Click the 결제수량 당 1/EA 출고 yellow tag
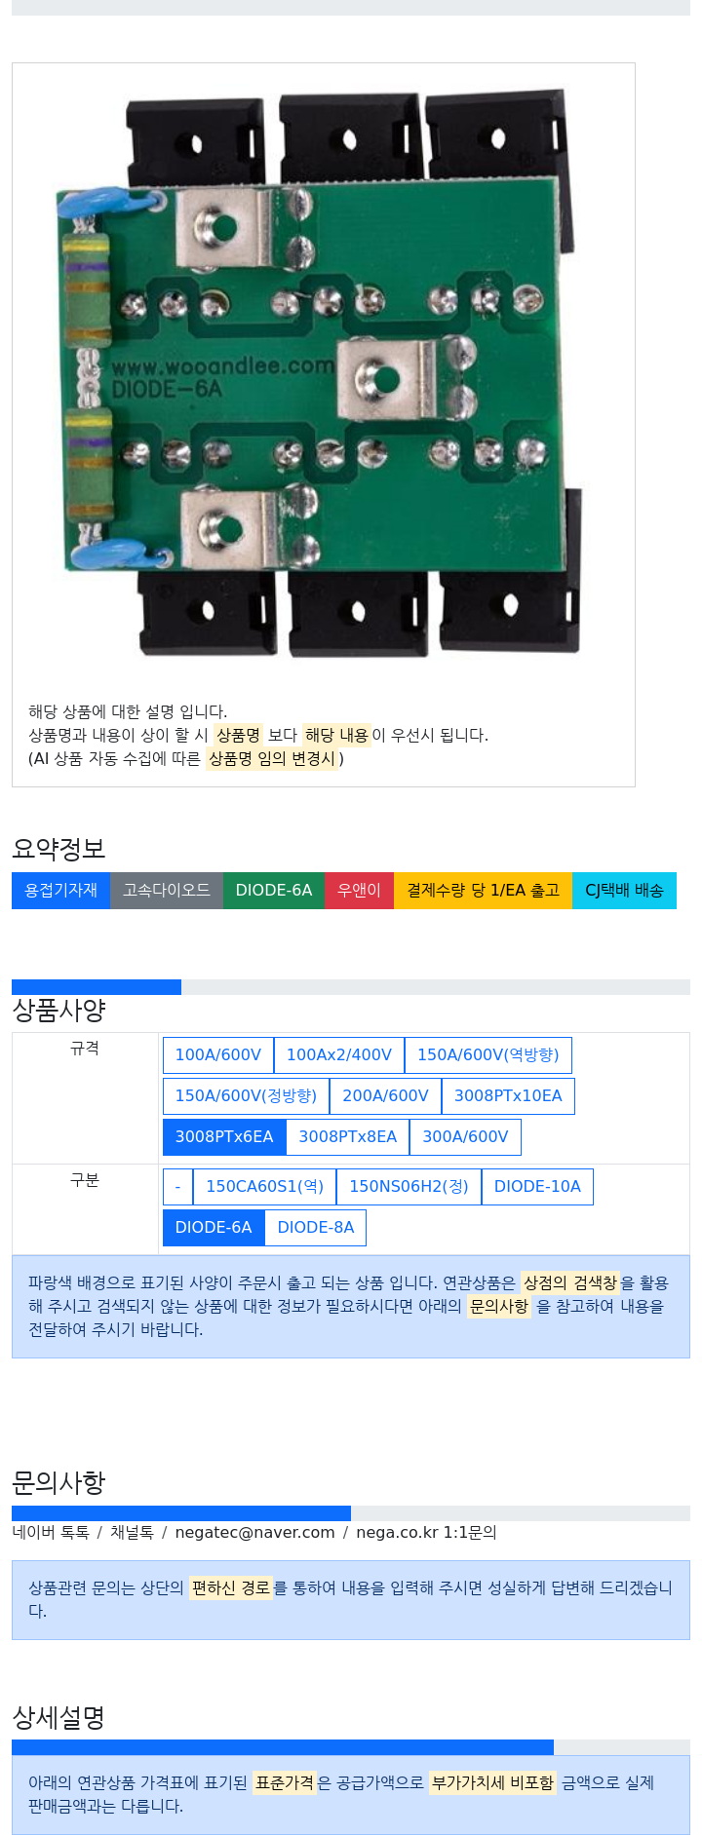 pos(483,891)
